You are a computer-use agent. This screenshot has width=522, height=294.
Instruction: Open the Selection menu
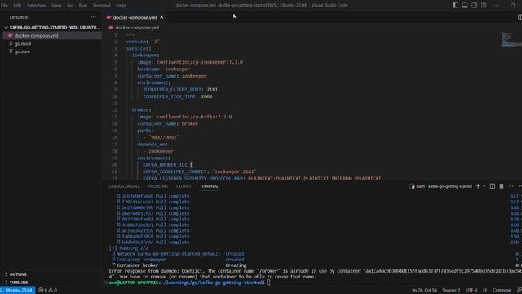(x=36, y=6)
